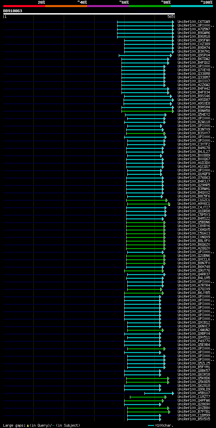Click the green alignment bar for UniRef100_B3SDY7
The width and height of the screenshot is (216, 428).
tap(146, 133)
